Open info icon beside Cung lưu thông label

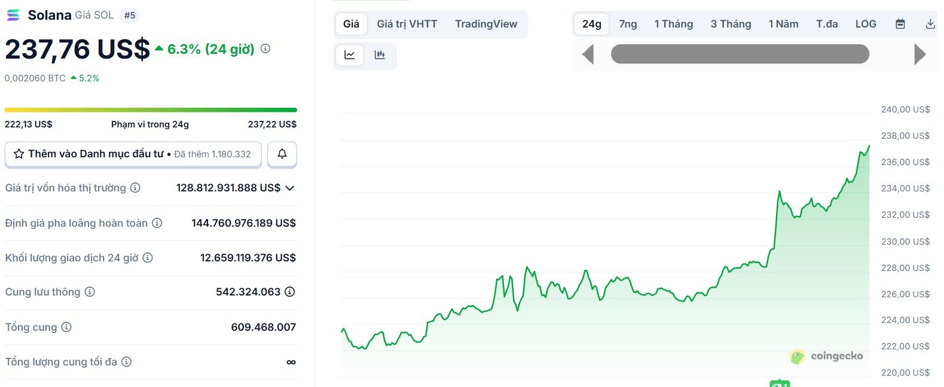[x=90, y=292]
